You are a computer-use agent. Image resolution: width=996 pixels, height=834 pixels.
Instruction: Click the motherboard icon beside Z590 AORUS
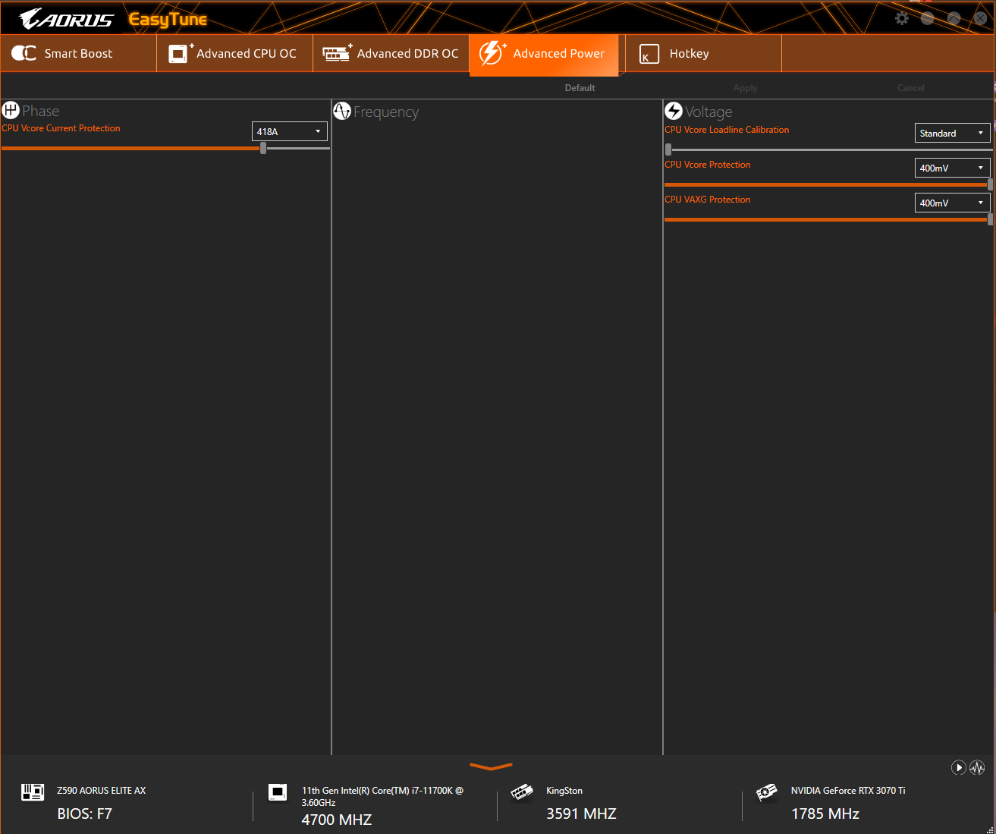(33, 793)
